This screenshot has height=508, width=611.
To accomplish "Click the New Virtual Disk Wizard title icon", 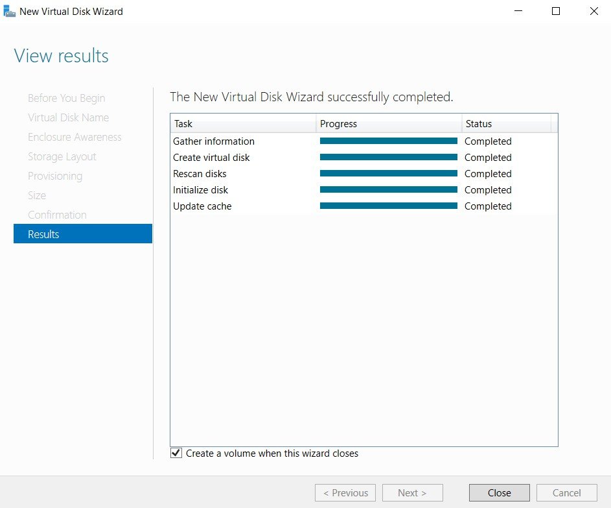I will [x=9, y=11].
